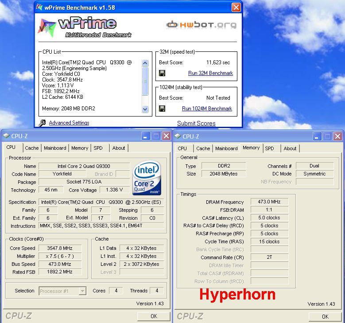Click the Cycle Time 15 clocks value
The width and height of the screenshot is (345, 323).
point(269,241)
